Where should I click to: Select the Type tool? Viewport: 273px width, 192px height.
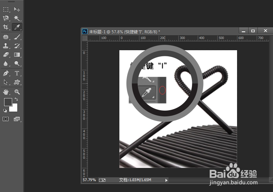17,73
